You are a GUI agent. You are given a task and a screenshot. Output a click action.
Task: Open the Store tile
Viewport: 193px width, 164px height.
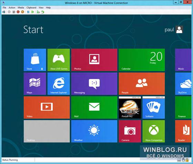click(35, 60)
